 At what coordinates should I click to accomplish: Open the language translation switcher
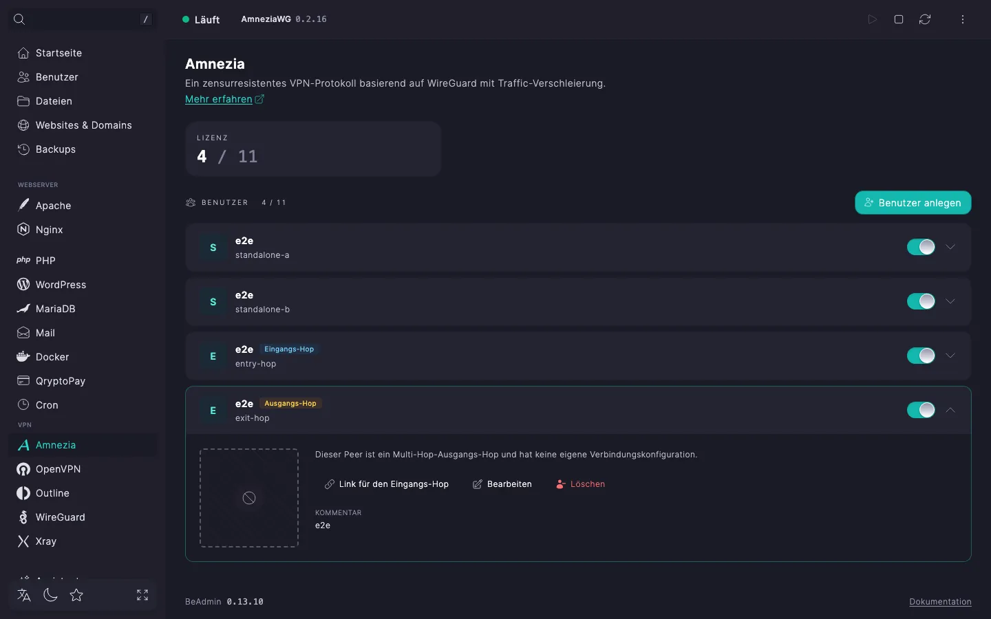click(24, 595)
